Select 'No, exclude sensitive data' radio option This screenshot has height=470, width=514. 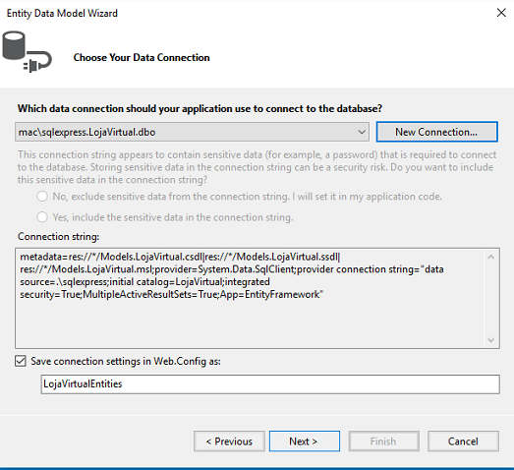[42, 197]
